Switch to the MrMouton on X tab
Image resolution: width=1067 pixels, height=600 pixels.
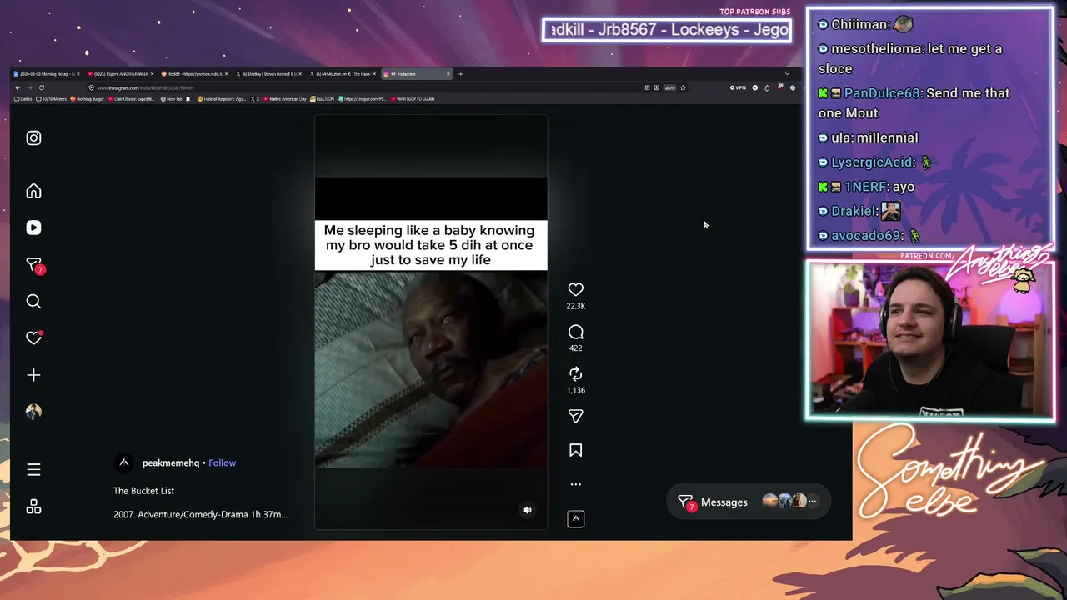click(342, 74)
